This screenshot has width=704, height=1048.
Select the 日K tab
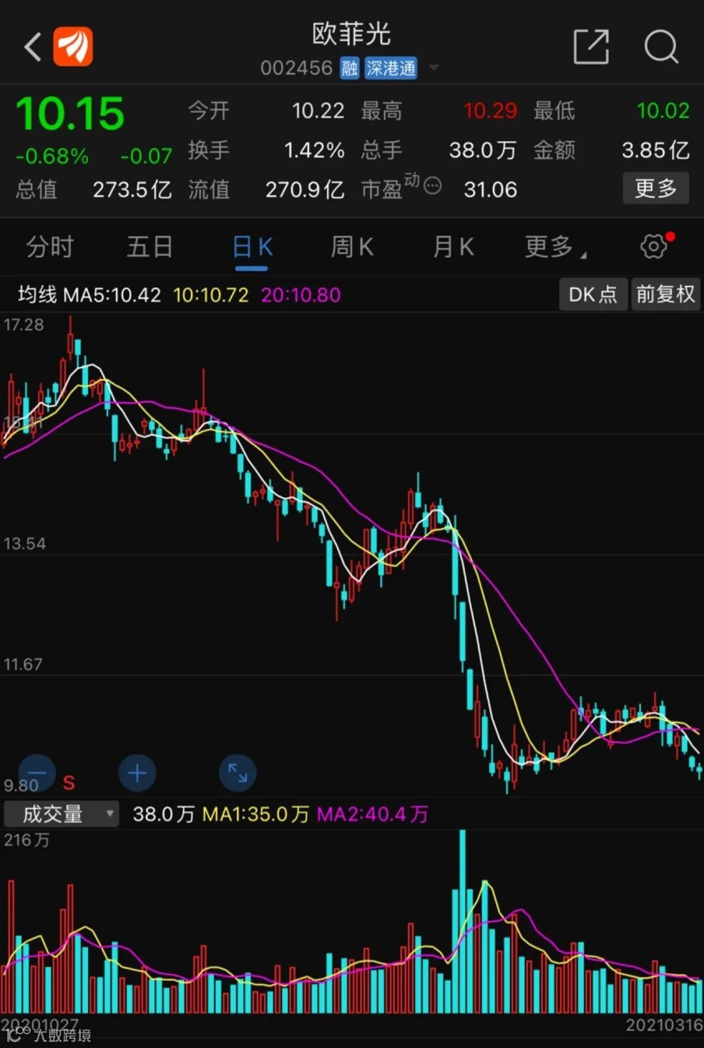tap(252, 247)
